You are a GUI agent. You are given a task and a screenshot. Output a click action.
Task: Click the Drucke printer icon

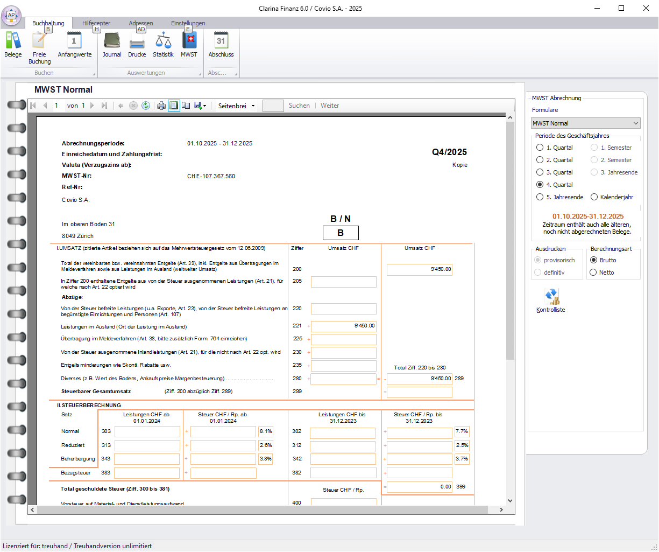pos(137,45)
